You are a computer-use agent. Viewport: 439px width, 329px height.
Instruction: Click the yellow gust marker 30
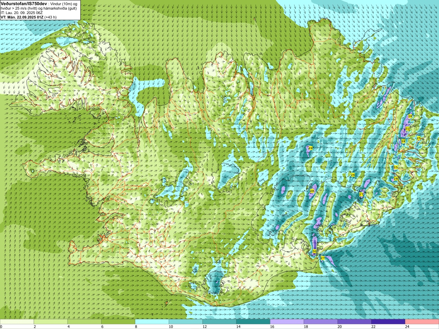pos(315,252)
